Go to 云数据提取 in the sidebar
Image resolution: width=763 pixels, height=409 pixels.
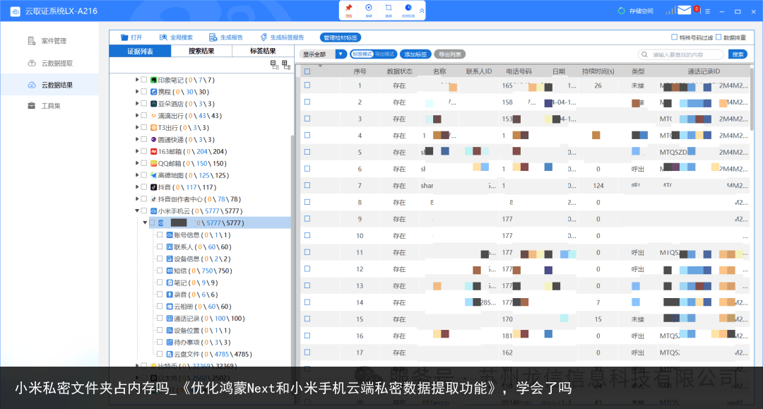point(50,64)
